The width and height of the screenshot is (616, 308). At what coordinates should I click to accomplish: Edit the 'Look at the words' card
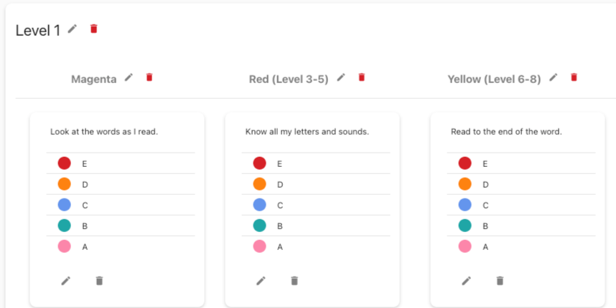[66, 281]
